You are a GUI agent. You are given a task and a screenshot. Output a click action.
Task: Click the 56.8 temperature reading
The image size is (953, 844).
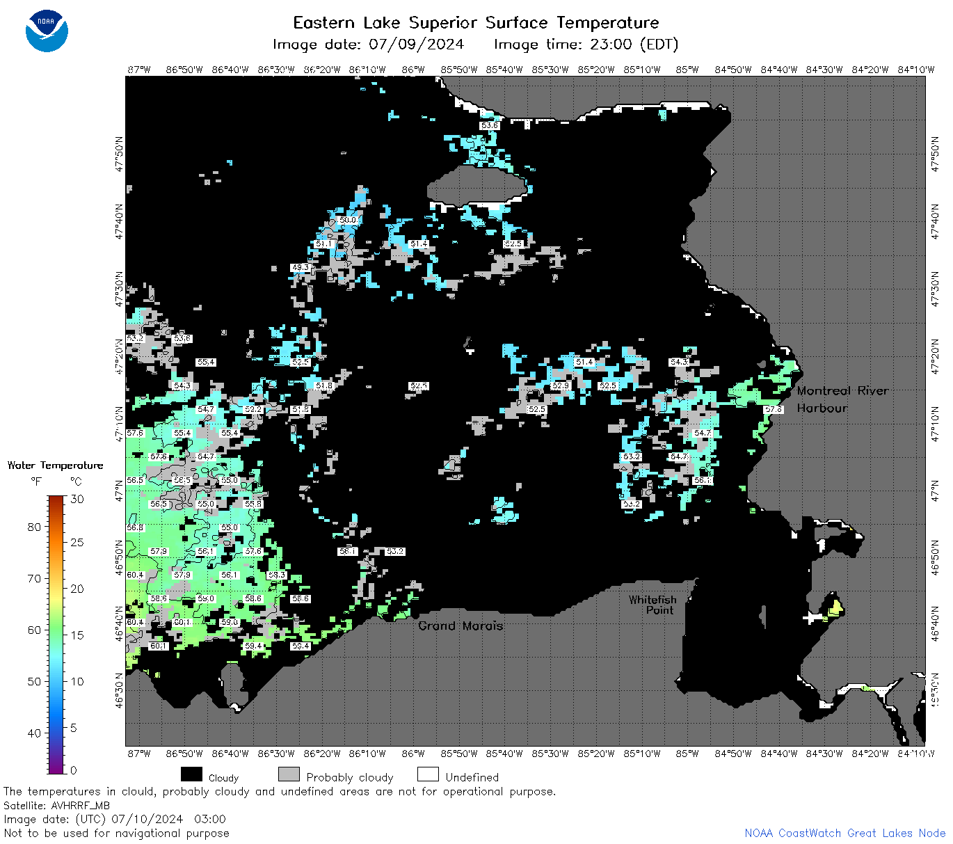pos(134,527)
